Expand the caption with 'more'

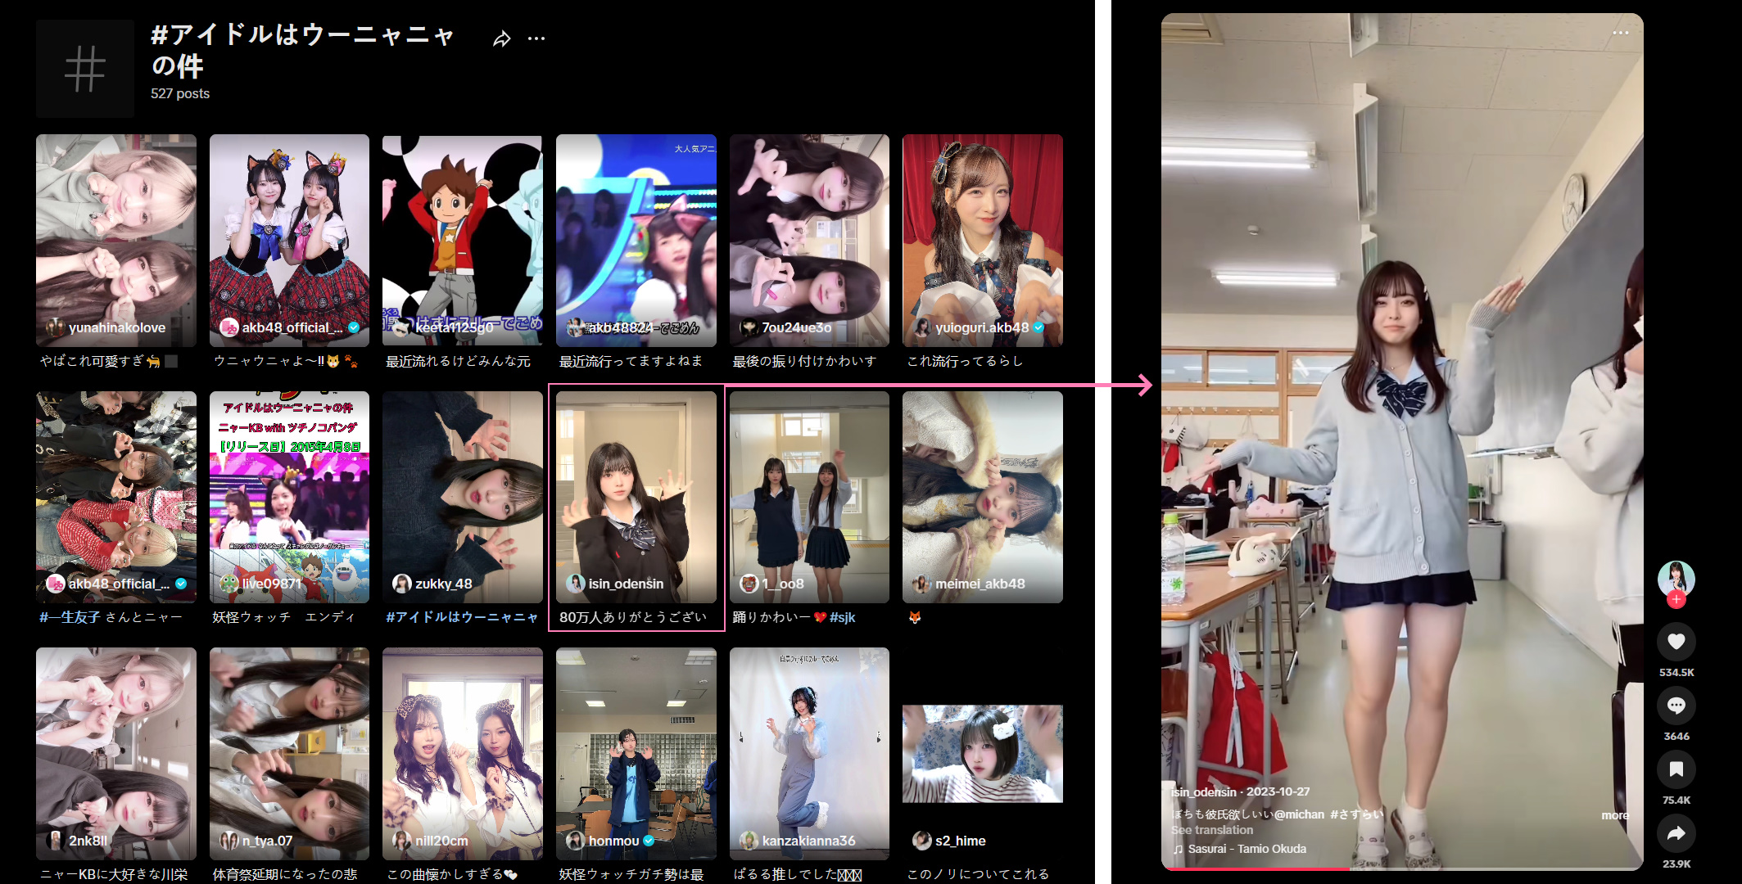1614,815
